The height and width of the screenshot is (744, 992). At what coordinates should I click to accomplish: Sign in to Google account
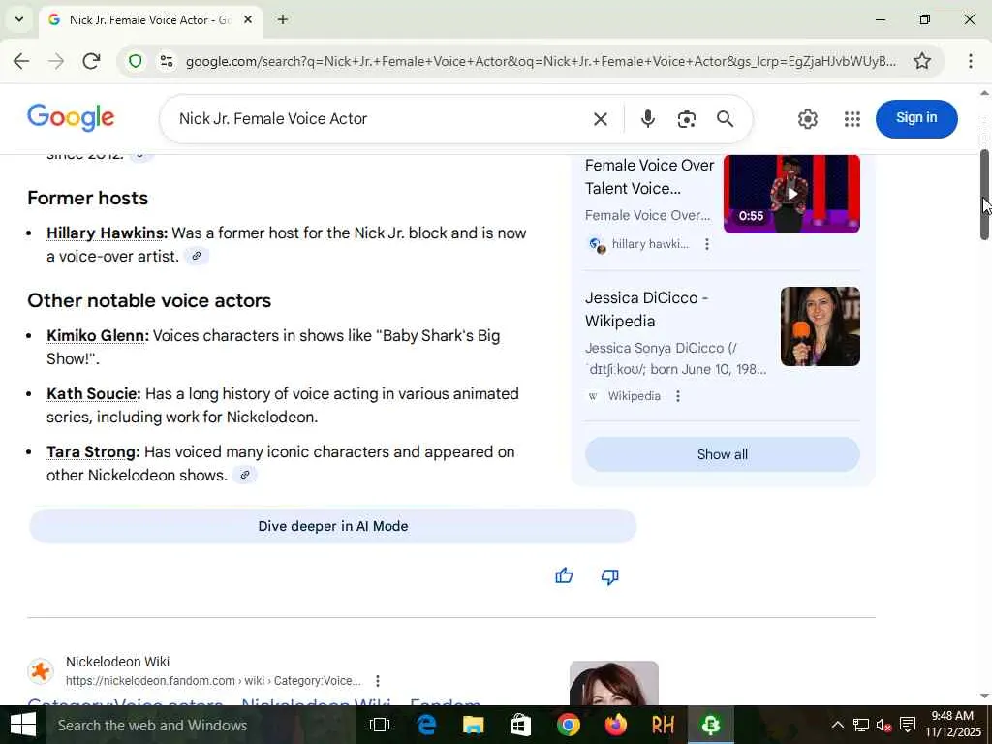point(916,118)
